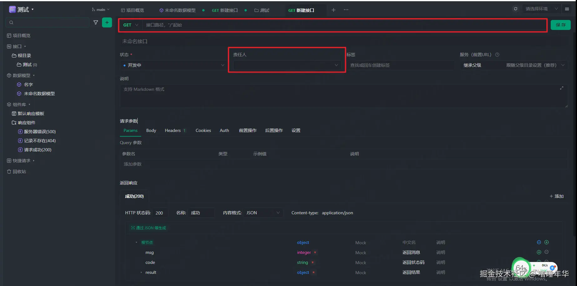The height and width of the screenshot is (286, 577).
Task: Toggle the required asterisk on result field
Action: tap(314, 272)
